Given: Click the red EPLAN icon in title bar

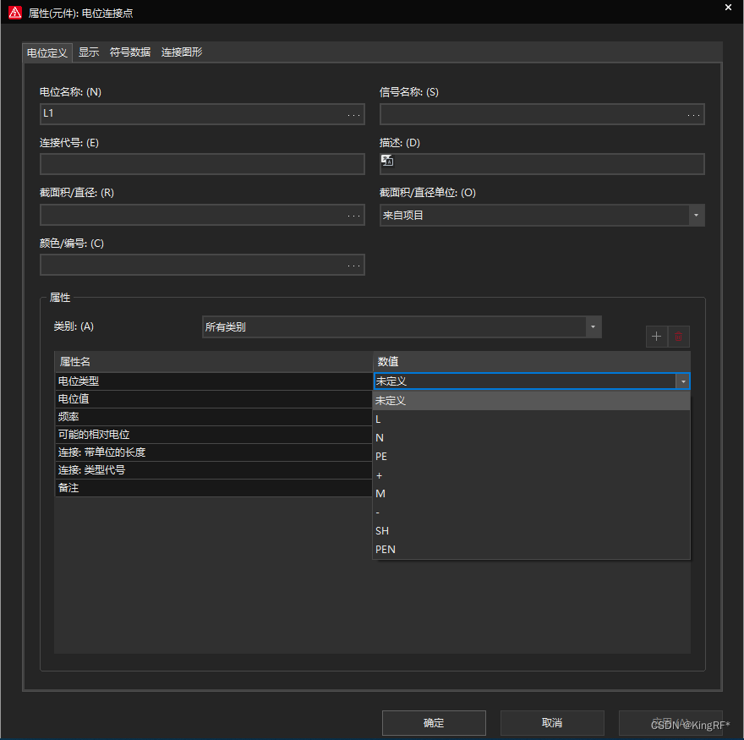Looking at the screenshot, I should pos(14,13).
